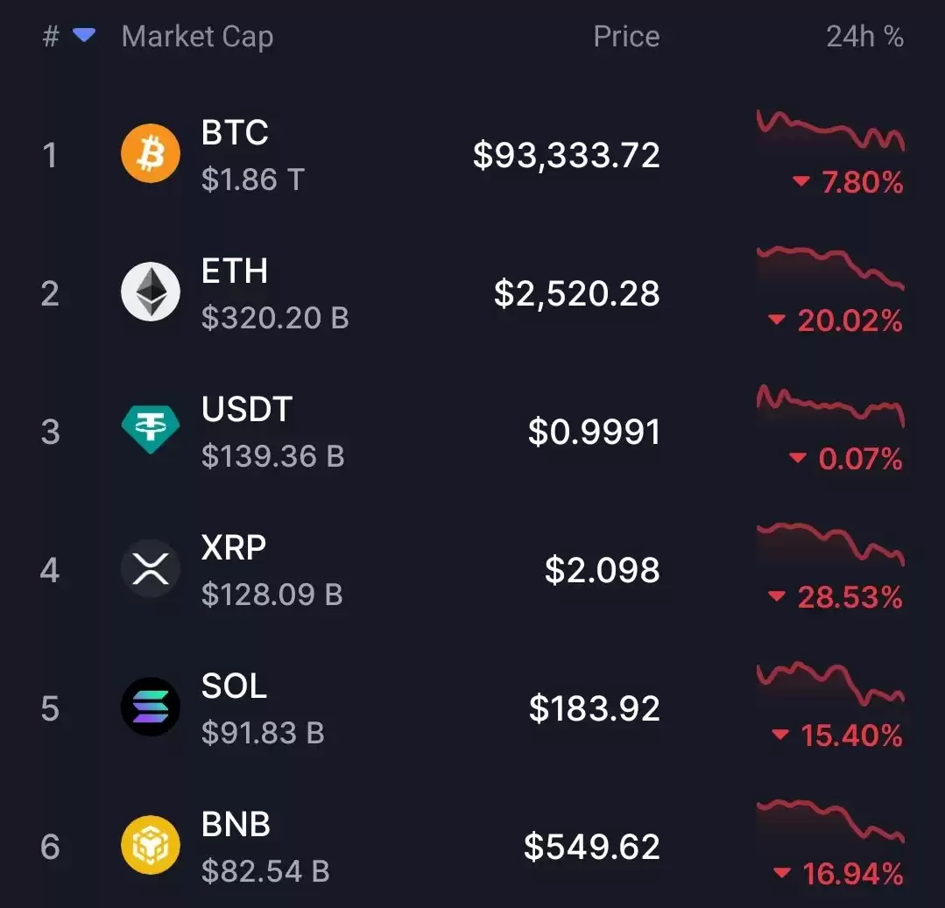This screenshot has height=908, width=945.
Task: Open the BNB ticker name
Action: (x=236, y=824)
